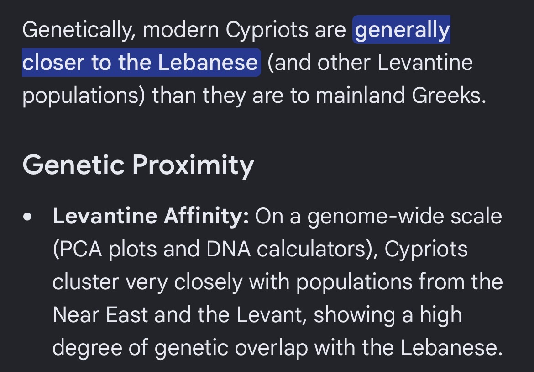
Task: Click the phrase 'showing a high'
Action: (x=388, y=315)
